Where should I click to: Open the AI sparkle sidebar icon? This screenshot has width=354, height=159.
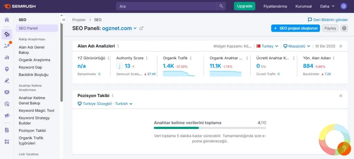tap(7, 46)
